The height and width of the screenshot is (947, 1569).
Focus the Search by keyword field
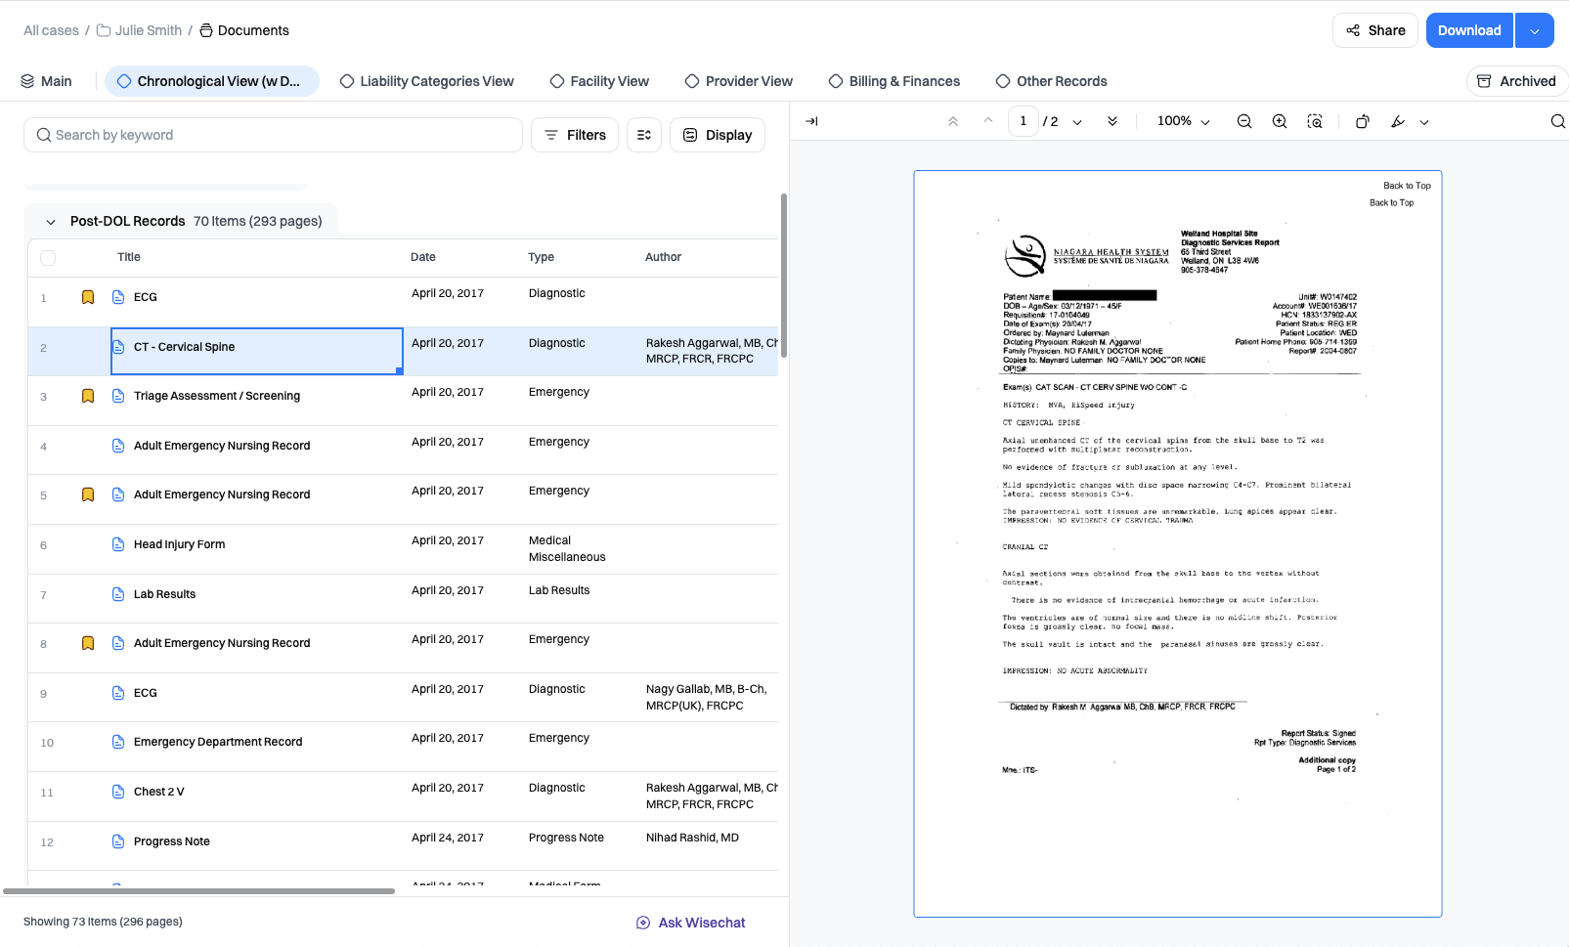click(273, 135)
